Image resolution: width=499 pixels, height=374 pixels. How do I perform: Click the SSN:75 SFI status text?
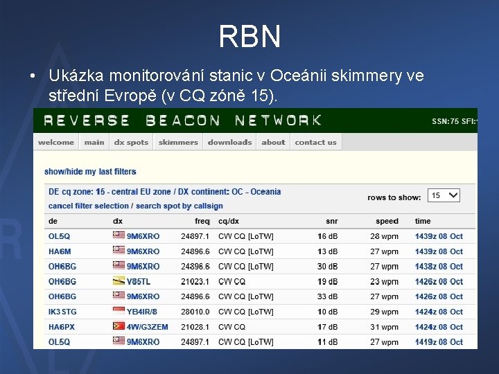click(454, 121)
